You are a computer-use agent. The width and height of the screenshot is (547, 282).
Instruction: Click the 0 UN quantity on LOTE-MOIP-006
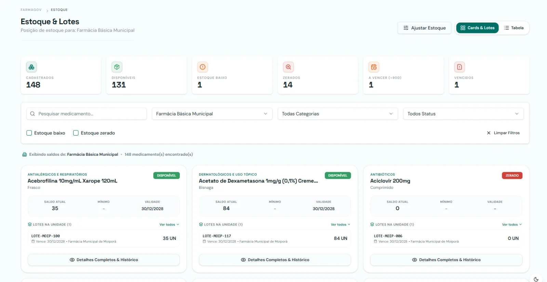(x=513, y=238)
